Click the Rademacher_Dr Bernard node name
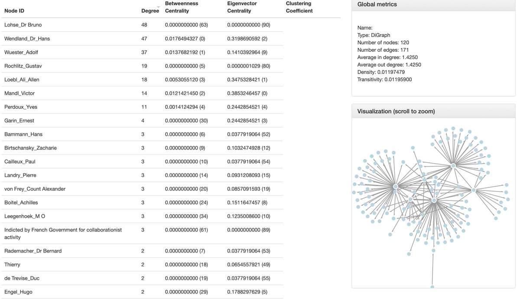This screenshot has width=520, height=299. click(33, 251)
